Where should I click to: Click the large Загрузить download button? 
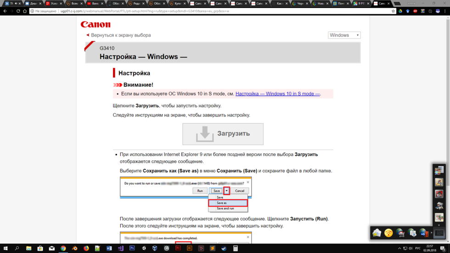(223, 134)
